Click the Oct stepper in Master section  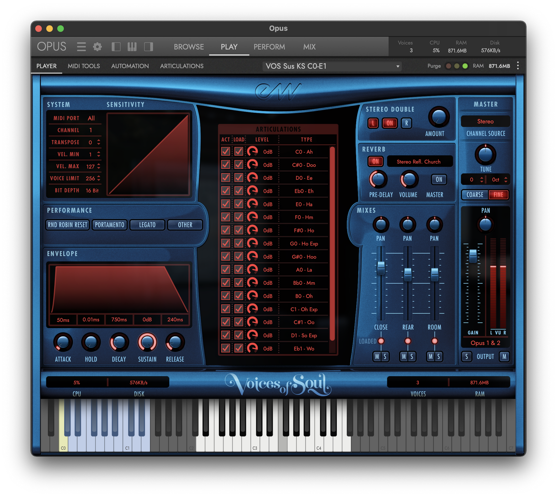506,179
